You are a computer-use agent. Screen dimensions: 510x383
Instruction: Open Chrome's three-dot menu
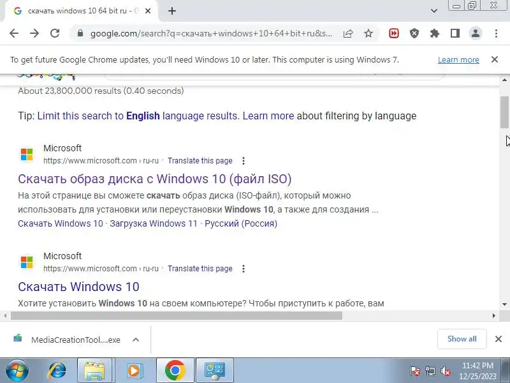pos(496,33)
